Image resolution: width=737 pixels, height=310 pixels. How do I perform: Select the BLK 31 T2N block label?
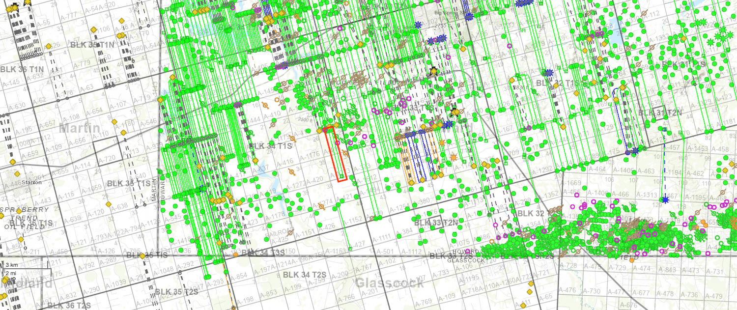click(660, 113)
